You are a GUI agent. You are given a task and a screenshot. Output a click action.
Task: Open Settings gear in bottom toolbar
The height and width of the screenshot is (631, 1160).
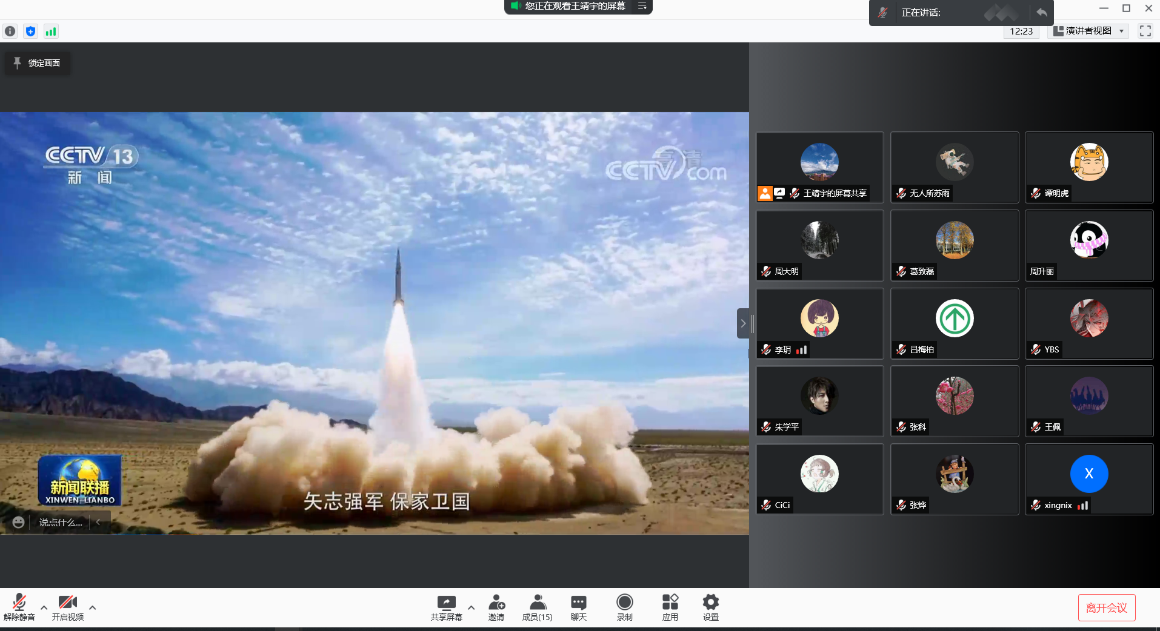(x=710, y=607)
